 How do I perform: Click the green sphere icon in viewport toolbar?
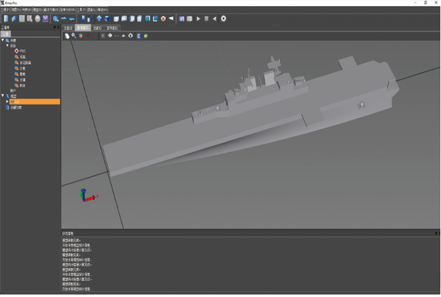145,36
